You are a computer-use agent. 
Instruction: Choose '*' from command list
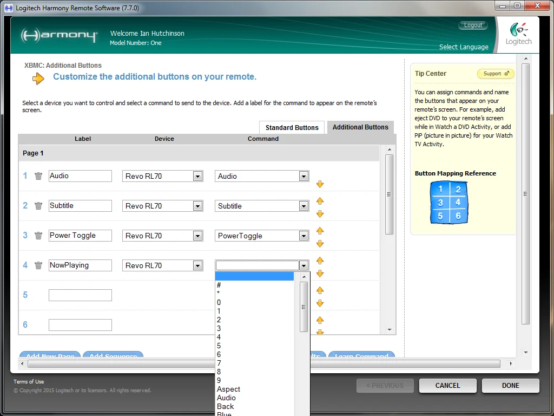click(254, 294)
